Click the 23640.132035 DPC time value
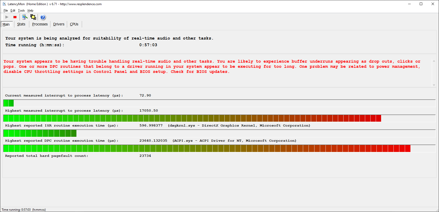 click(153, 141)
